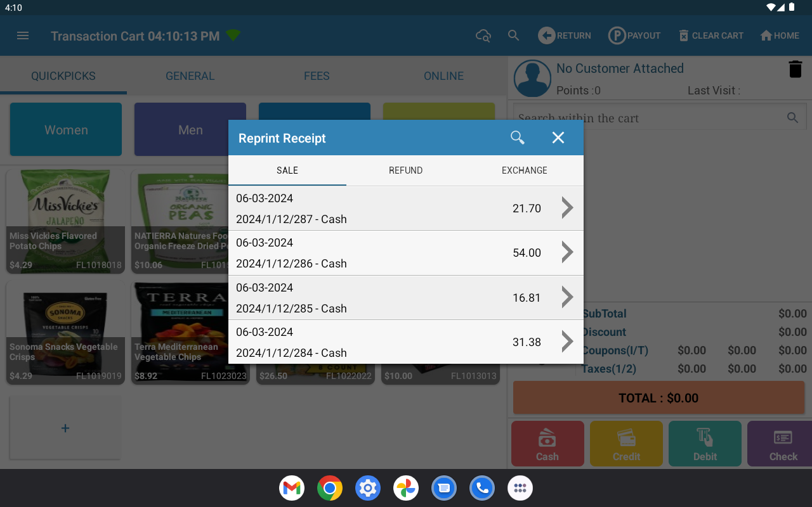
Task: Open the ONLINE tab
Action: [x=443, y=76]
